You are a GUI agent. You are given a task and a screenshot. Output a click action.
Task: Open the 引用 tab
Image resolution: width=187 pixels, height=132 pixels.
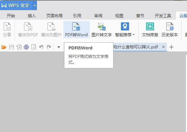click(77, 16)
